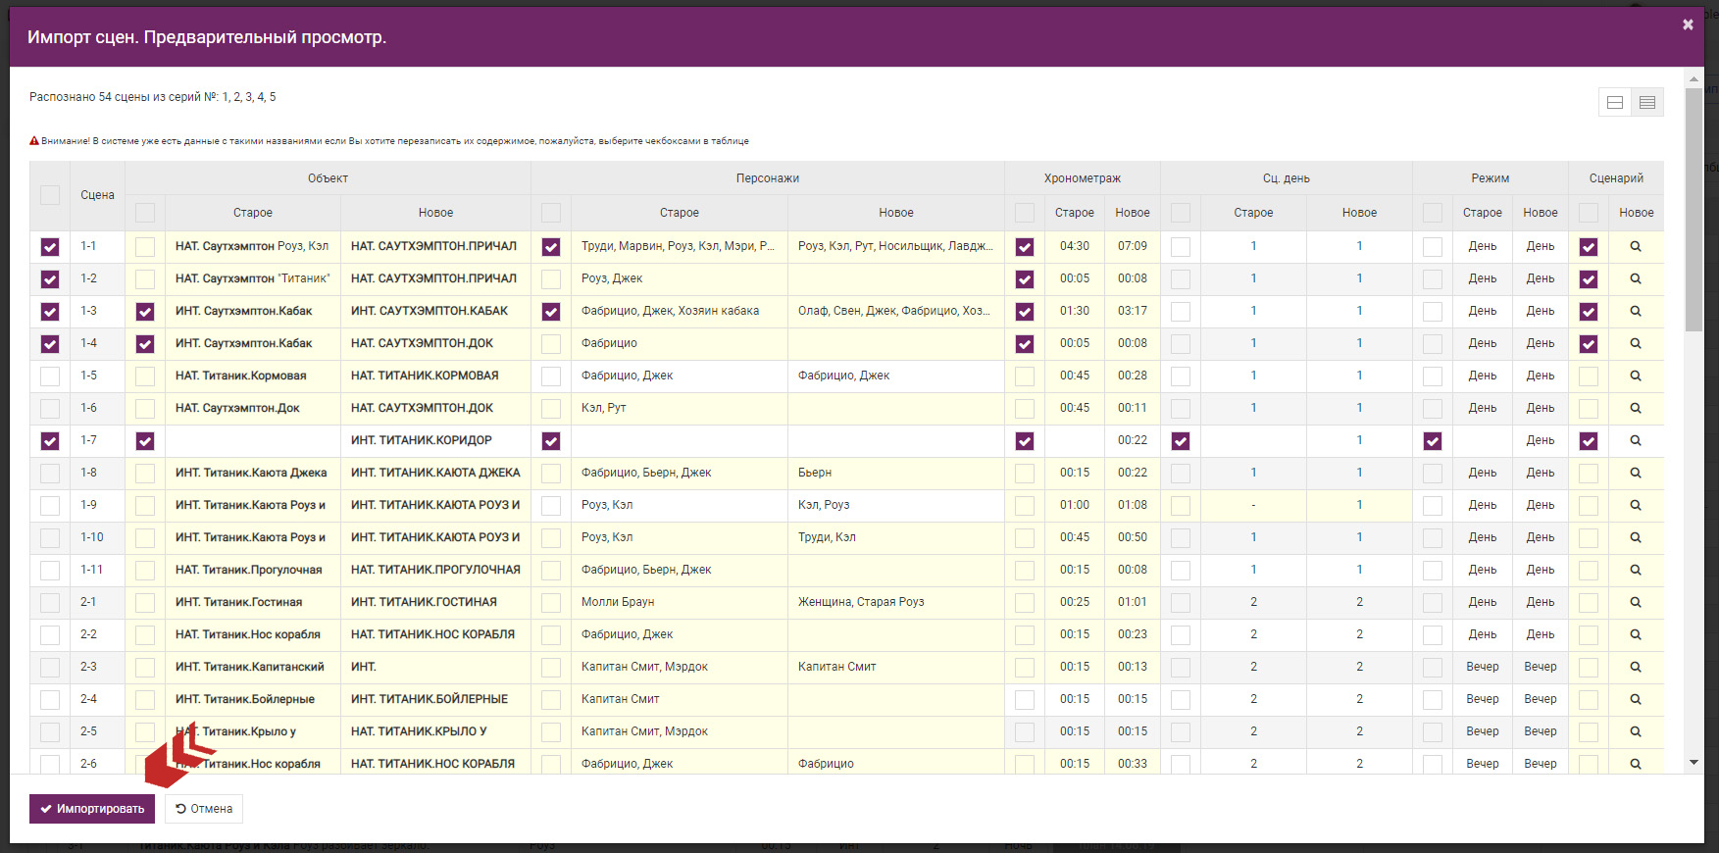
Task: Click the new duration value 01:01
Action: point(1133,602)
